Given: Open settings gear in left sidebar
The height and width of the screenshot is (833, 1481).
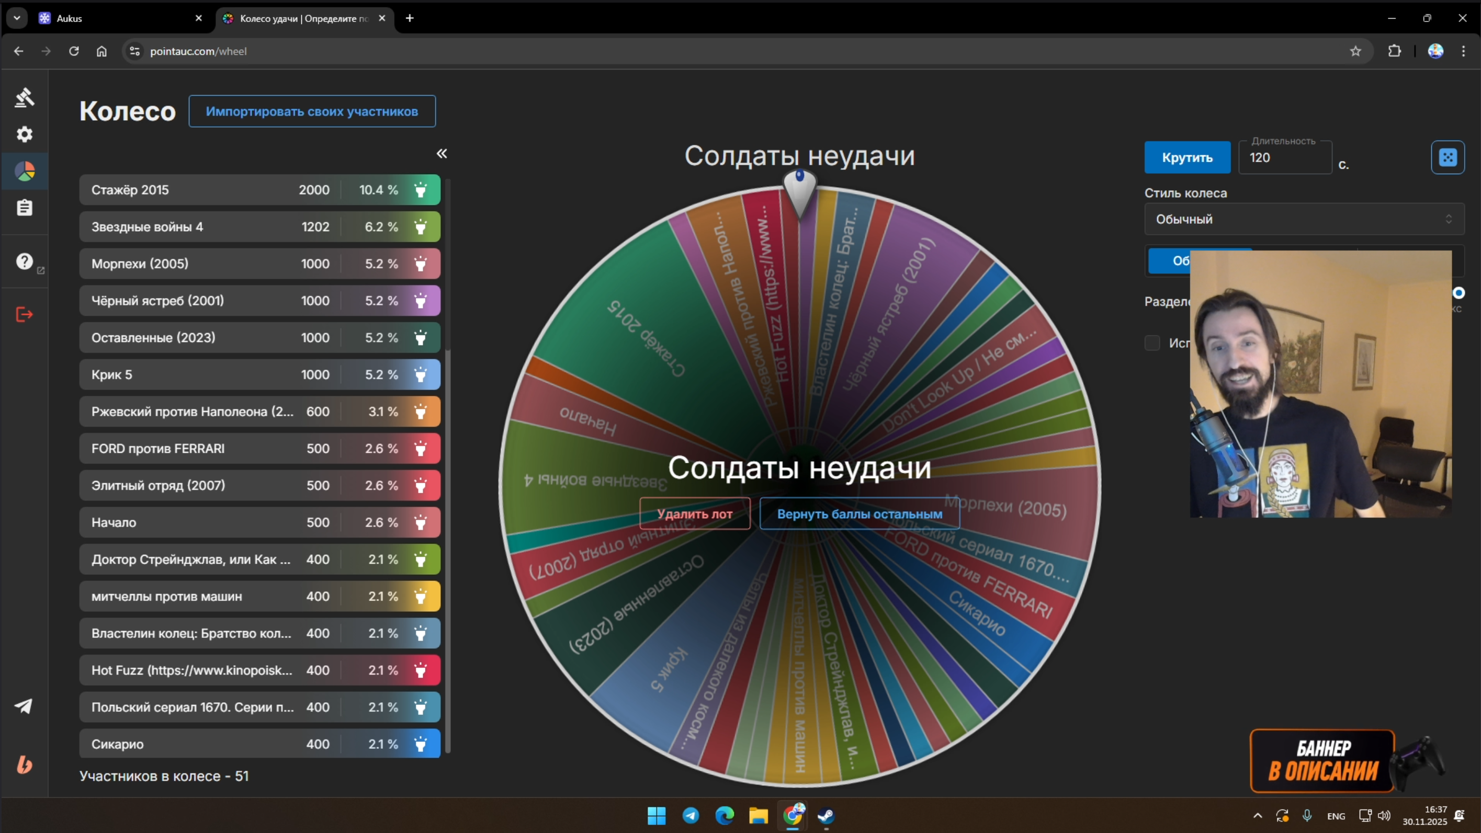Looking at the screenshot, I should (x=24, y=134).
